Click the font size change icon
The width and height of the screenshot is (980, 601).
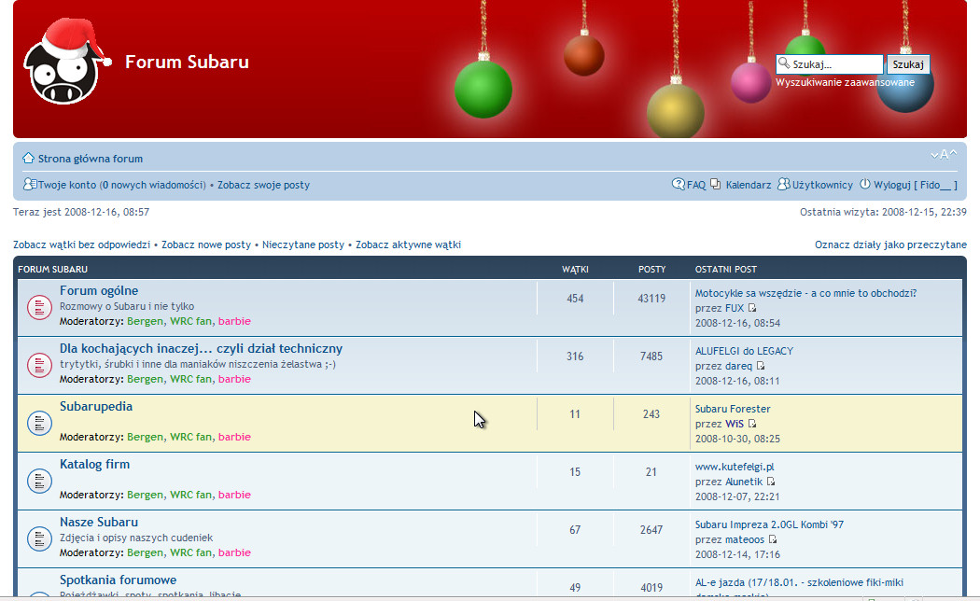[x=944, y=155]
